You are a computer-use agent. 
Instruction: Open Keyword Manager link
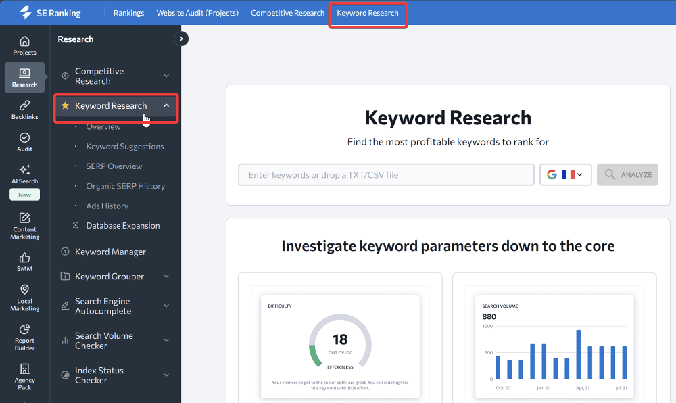(x=110, y=252)
